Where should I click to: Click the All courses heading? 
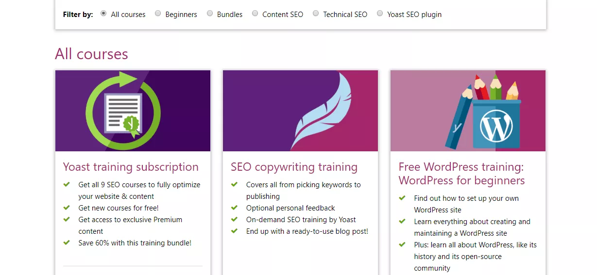[x=91, y=53]
